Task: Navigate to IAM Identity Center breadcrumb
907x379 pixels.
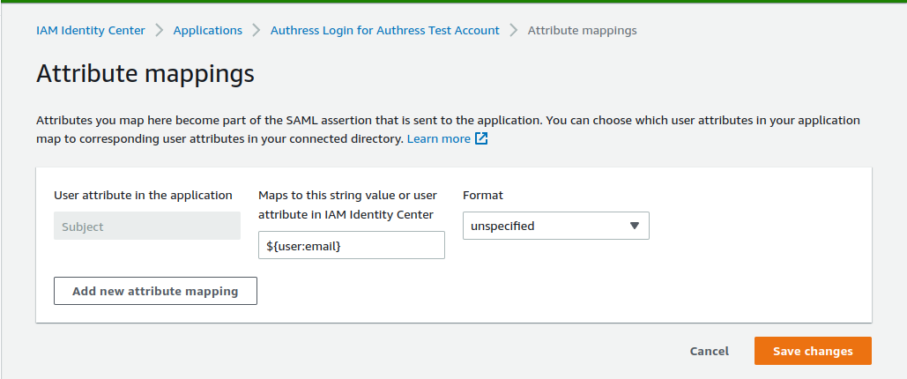Action: point(91,30)
